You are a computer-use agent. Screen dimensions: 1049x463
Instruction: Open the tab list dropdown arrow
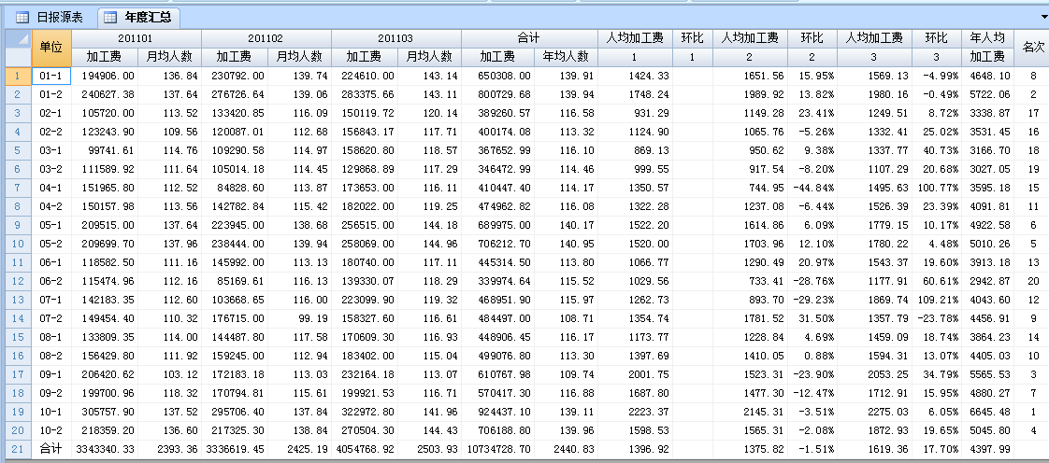(1043, 17)
